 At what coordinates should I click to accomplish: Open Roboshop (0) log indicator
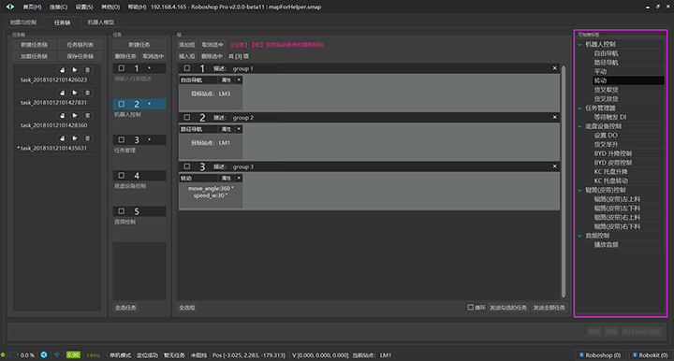pyautogui.click(x=600, y=355)
